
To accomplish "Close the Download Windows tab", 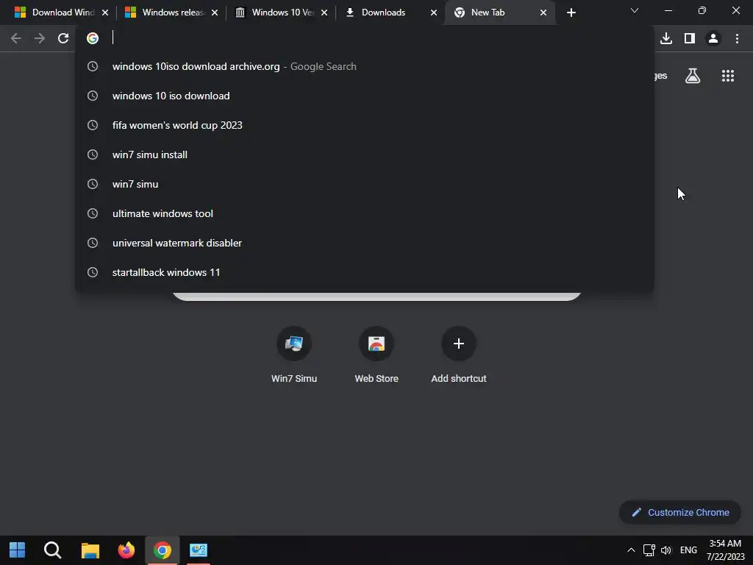I will (x=105, y=13).
